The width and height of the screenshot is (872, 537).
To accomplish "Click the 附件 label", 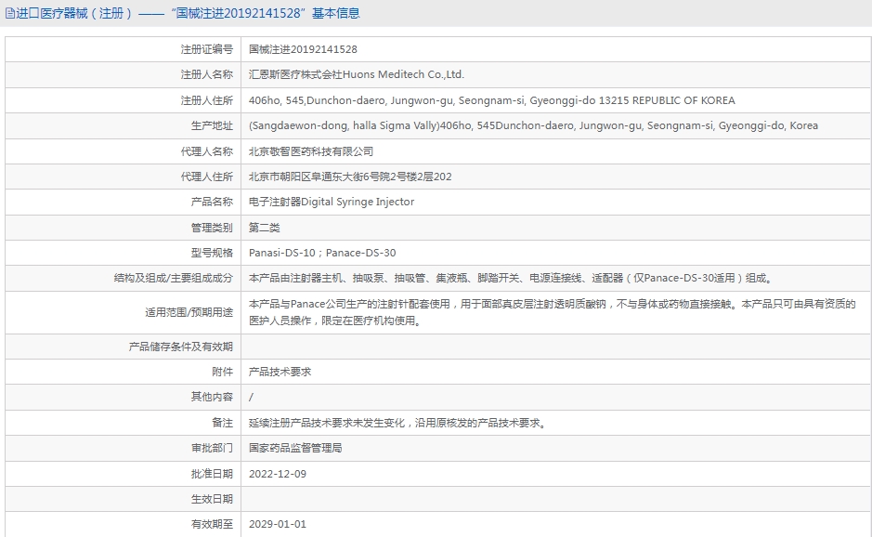I will [x=223, y=372].
